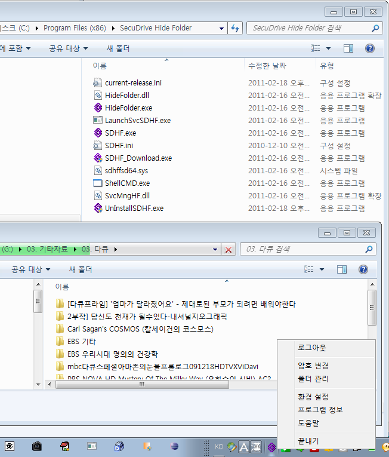Click the UnInstallSDHF.exe icon

tap(98, 208)
